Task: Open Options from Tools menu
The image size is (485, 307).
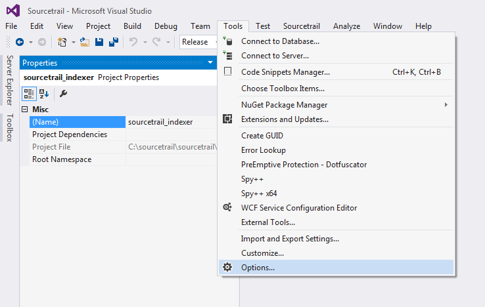Action: click(x=336, y=268)
